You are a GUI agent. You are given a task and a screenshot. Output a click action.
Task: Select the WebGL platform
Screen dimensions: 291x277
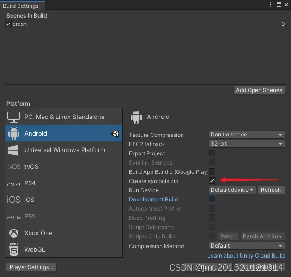tap(64, 249)
